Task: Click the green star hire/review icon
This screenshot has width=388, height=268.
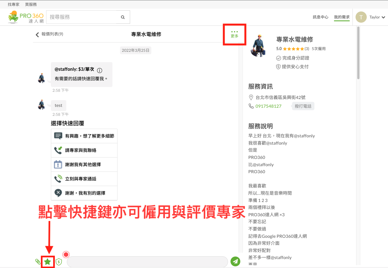Action: point(48,262)
